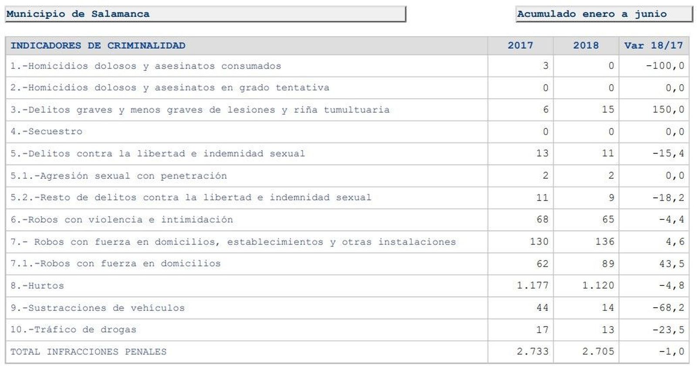The image size is (697, 366).
Task: Click the 2018 column header
Action: [585, 45]
